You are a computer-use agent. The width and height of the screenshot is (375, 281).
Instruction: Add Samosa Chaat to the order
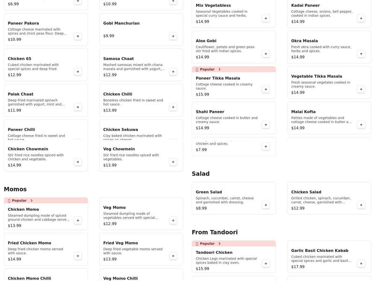click(172, 71)
